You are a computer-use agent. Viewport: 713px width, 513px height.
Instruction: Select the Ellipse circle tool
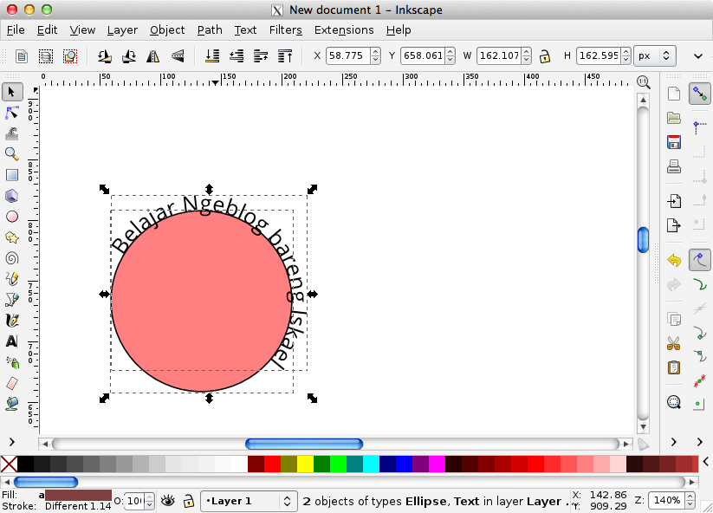[12, 217]
